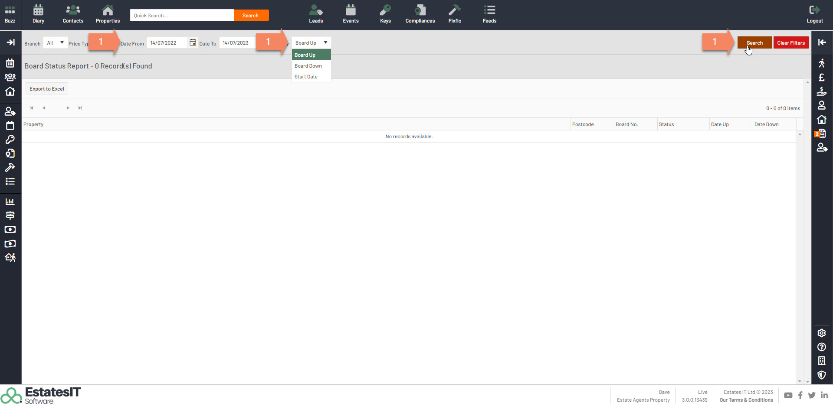Click Export to Excel
Screen dimensions: 833x406
47,89
